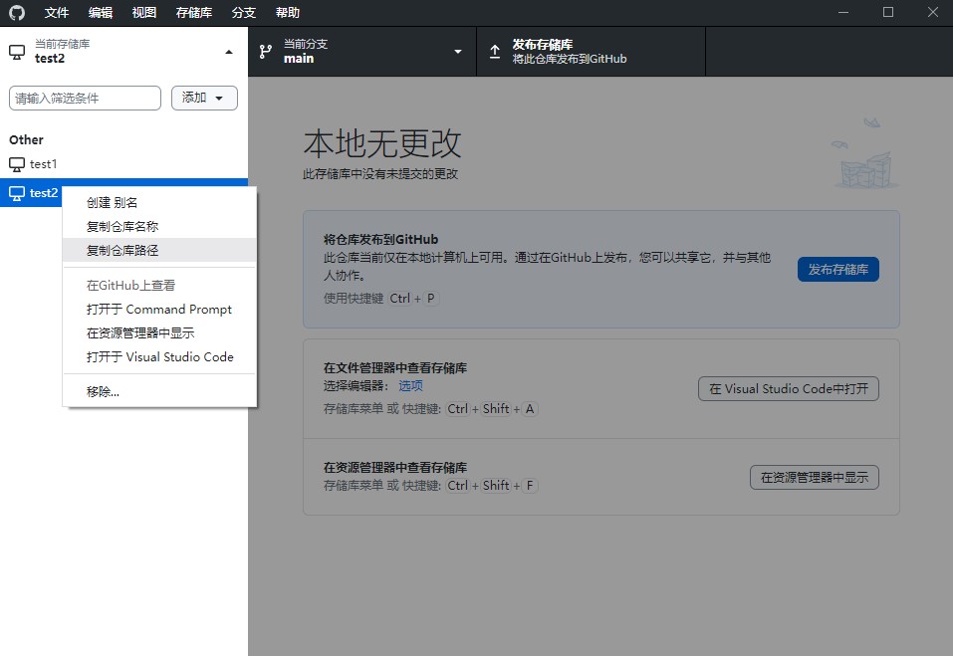The height and width of the screenshot is (656, 953).
Task: Click the branch fork icon in 当前分支 section
Action: pos(265,51)
